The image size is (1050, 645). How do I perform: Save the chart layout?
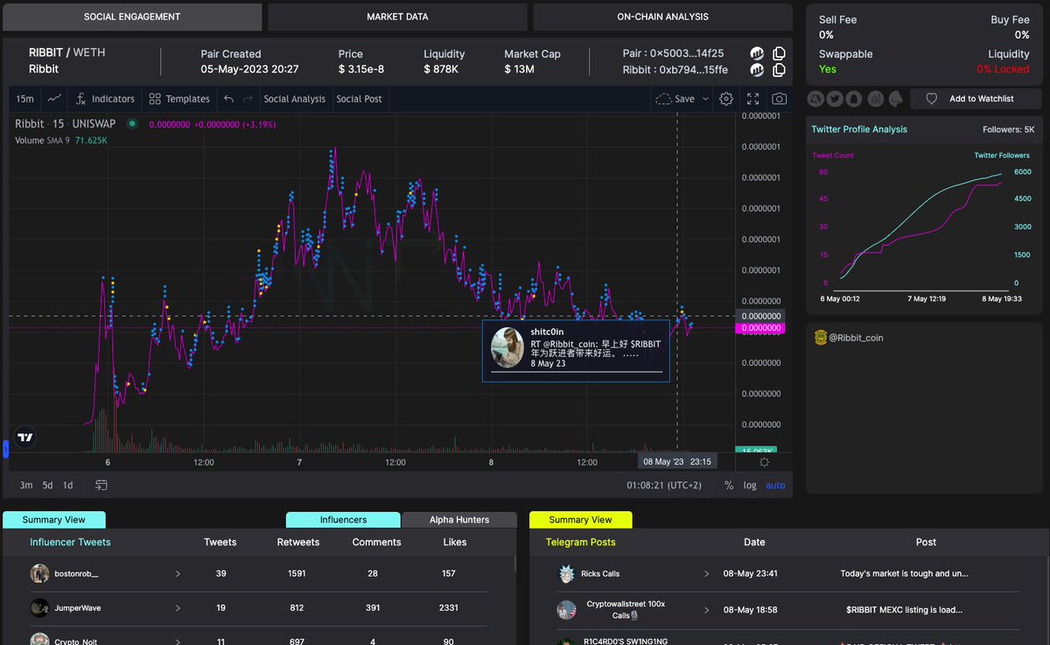pyautogui.click(x=675, y=99)
